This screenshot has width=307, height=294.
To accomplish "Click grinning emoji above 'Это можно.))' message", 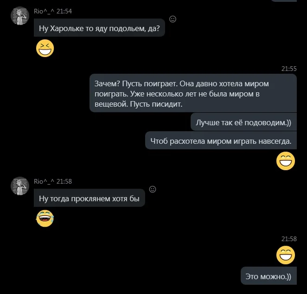I will [286, 255].
